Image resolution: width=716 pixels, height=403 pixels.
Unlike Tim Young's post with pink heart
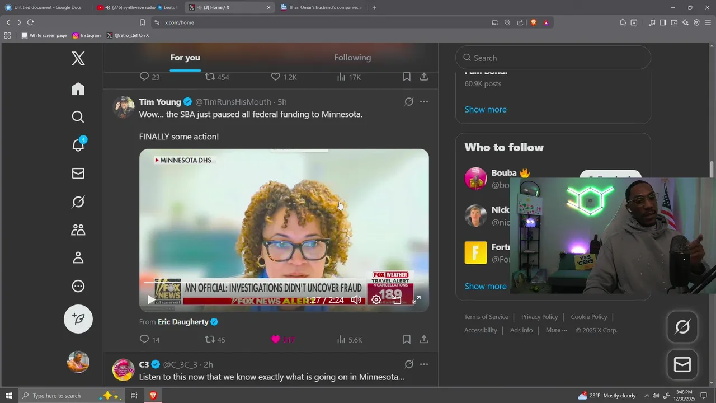pos(275,339)
